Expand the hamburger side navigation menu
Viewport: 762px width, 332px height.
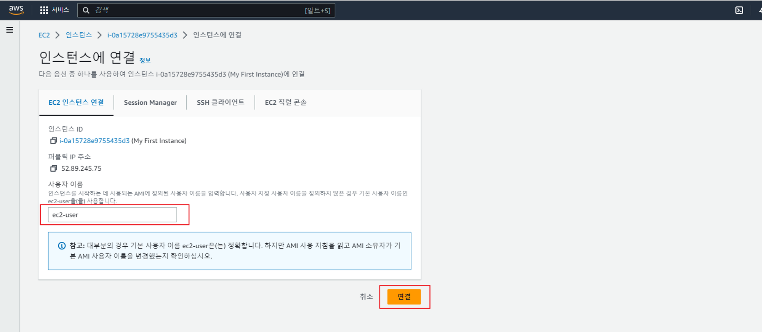click(x=10, y=30)
